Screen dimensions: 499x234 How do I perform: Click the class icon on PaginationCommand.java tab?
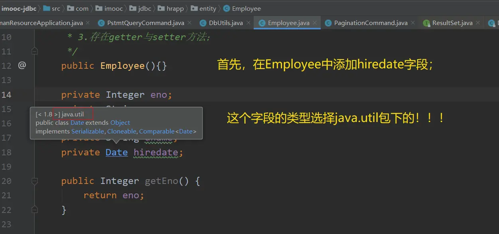pyautogui.click(x=328, y=23)
